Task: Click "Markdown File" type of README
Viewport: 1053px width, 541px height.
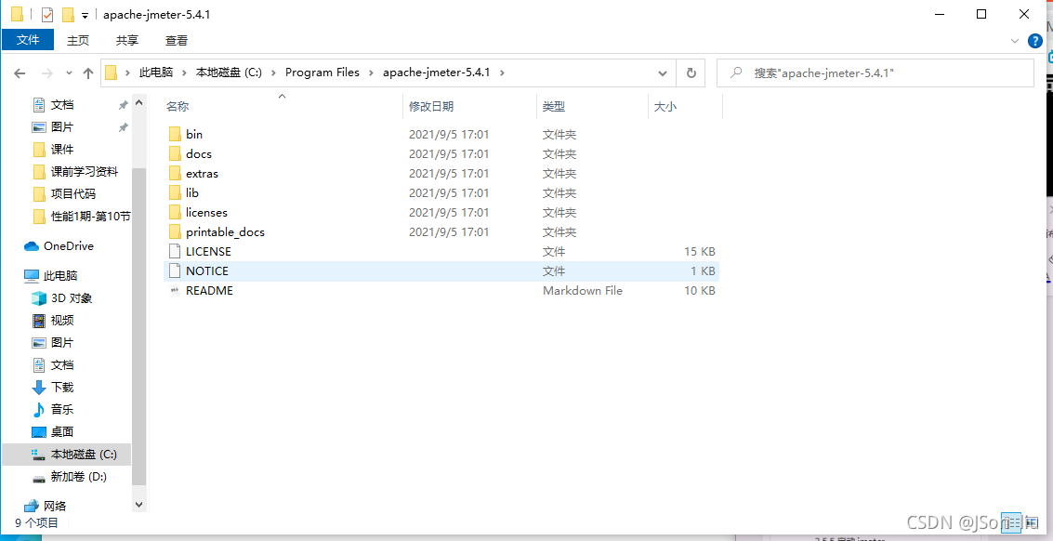Action: (582, 290)
